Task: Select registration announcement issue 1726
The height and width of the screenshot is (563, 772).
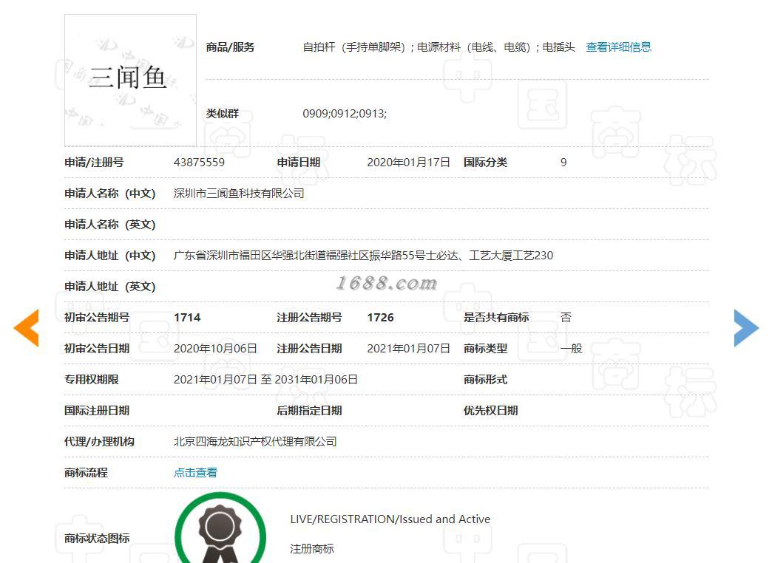Action: tap(381, 318)
